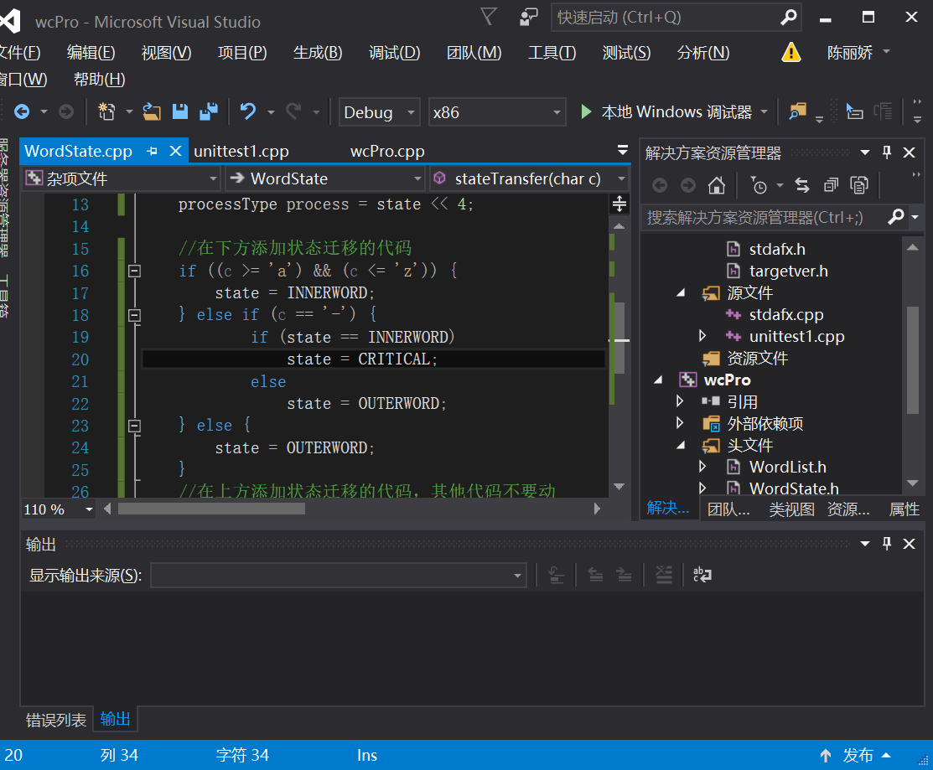933x770 pixels.
Task: Click Sync with Active Document icon
Action: coord(802,185)
